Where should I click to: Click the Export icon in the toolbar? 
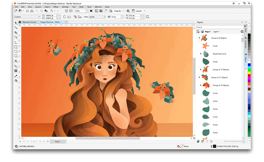tap(71, 11)
